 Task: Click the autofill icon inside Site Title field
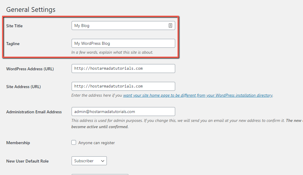(170, 26)
